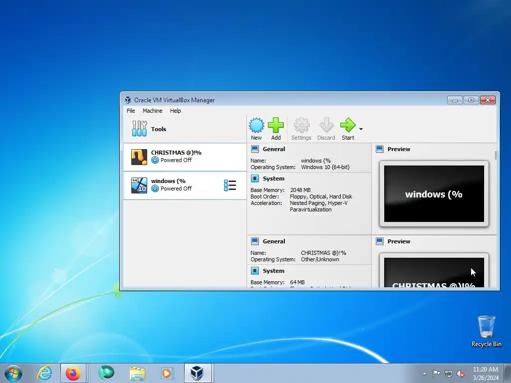Launch Internet Explorer from the taskbar
The image size is (511, 383).
point(44,373)
